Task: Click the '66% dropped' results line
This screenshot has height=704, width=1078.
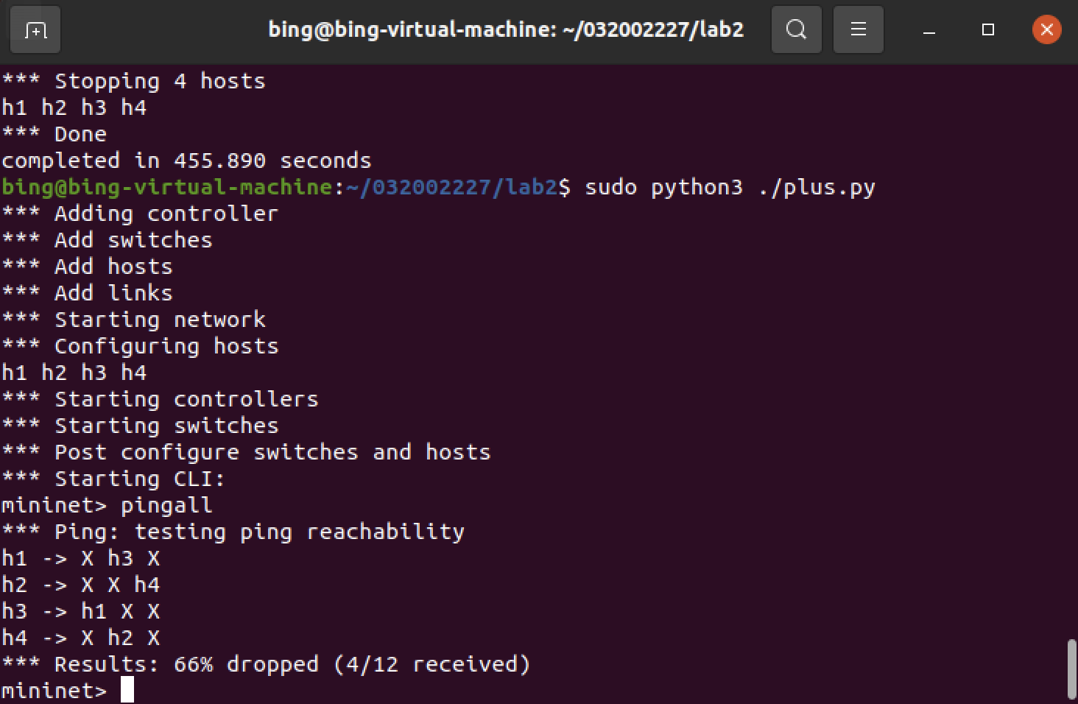Action: tap(265, 664)
